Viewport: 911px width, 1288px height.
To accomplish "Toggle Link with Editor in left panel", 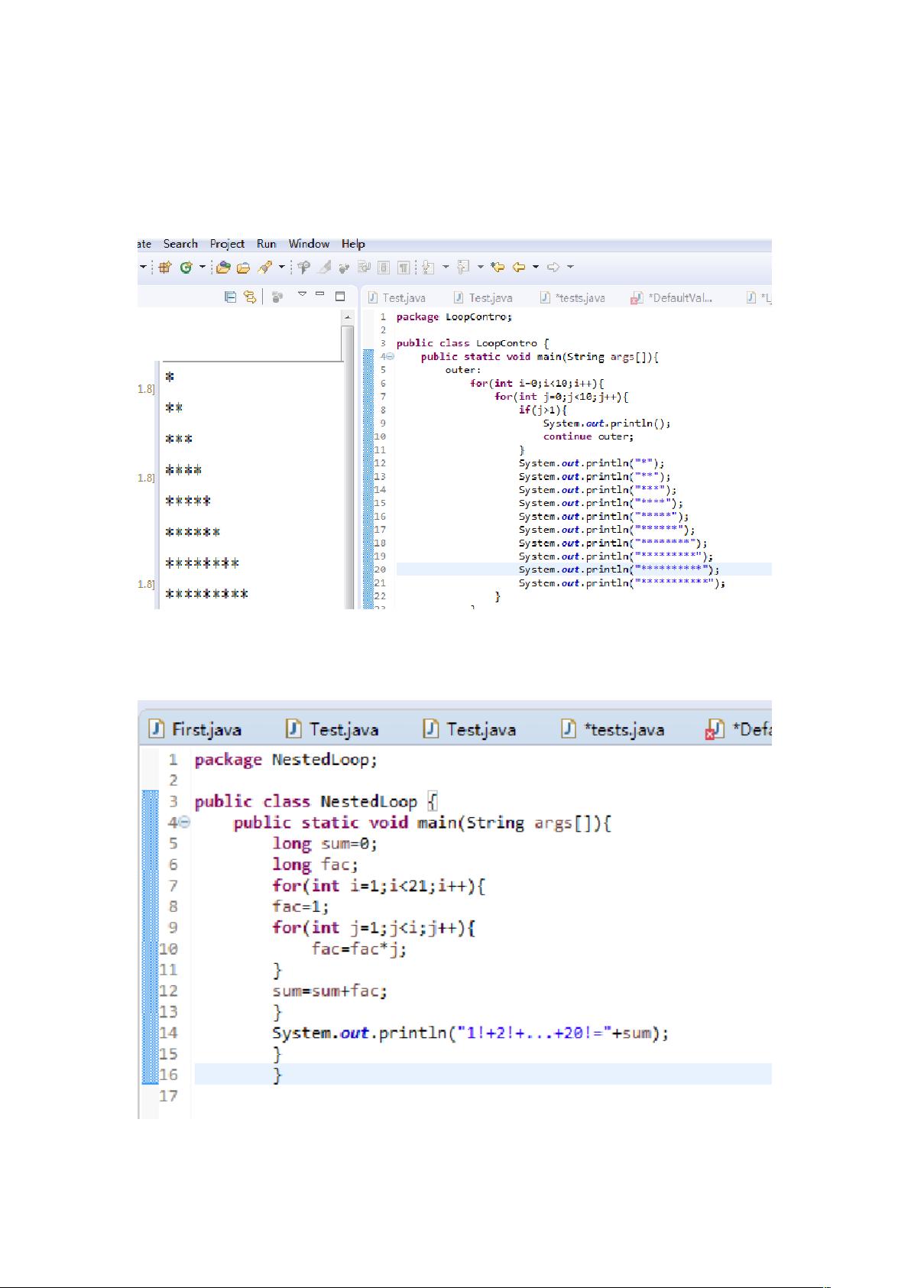I will pos(249,297).
